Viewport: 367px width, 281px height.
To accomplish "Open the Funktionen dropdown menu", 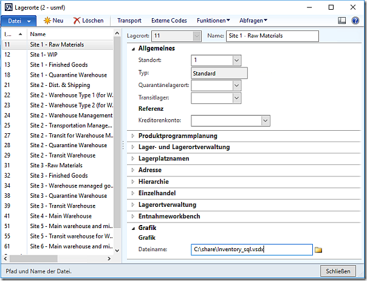I will (x=213, y=21).
